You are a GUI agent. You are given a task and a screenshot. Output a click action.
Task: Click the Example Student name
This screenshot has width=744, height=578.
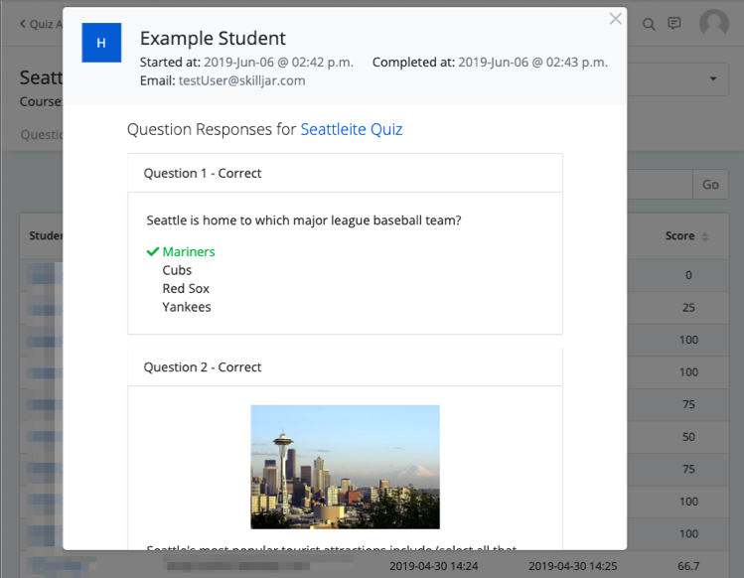click(213, 39)
